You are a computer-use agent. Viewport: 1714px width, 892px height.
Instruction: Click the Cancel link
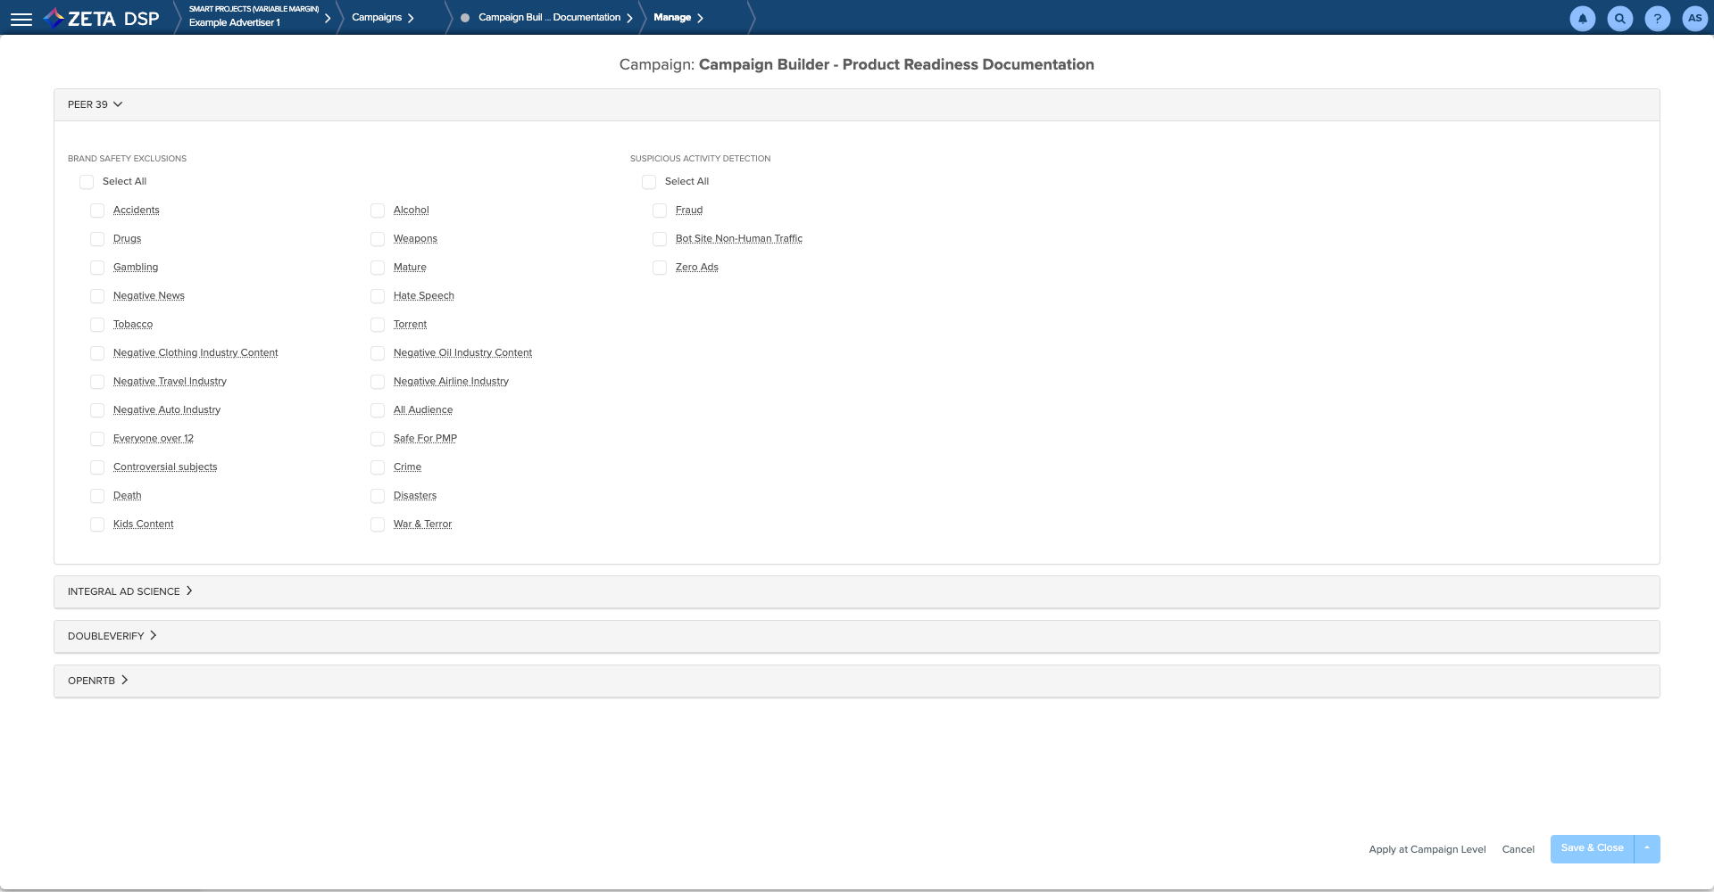pos(1518,849)
